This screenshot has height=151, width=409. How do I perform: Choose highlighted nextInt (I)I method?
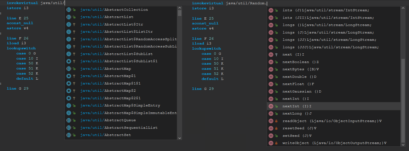[334, 106]
